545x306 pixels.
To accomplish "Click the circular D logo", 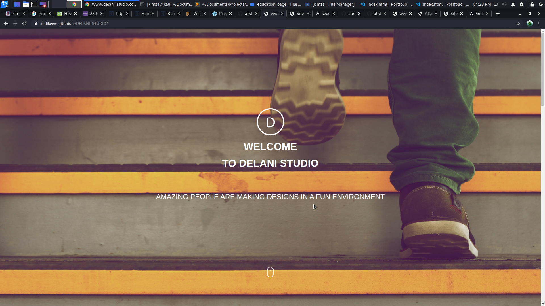I will (x=270, y=122).
